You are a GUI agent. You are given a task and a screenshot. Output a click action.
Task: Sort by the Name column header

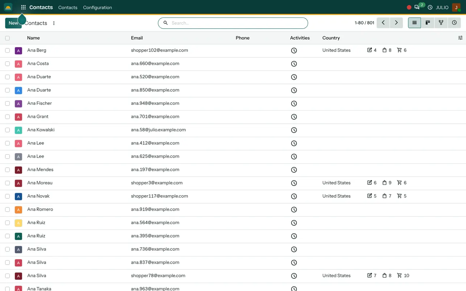[33, 38]
